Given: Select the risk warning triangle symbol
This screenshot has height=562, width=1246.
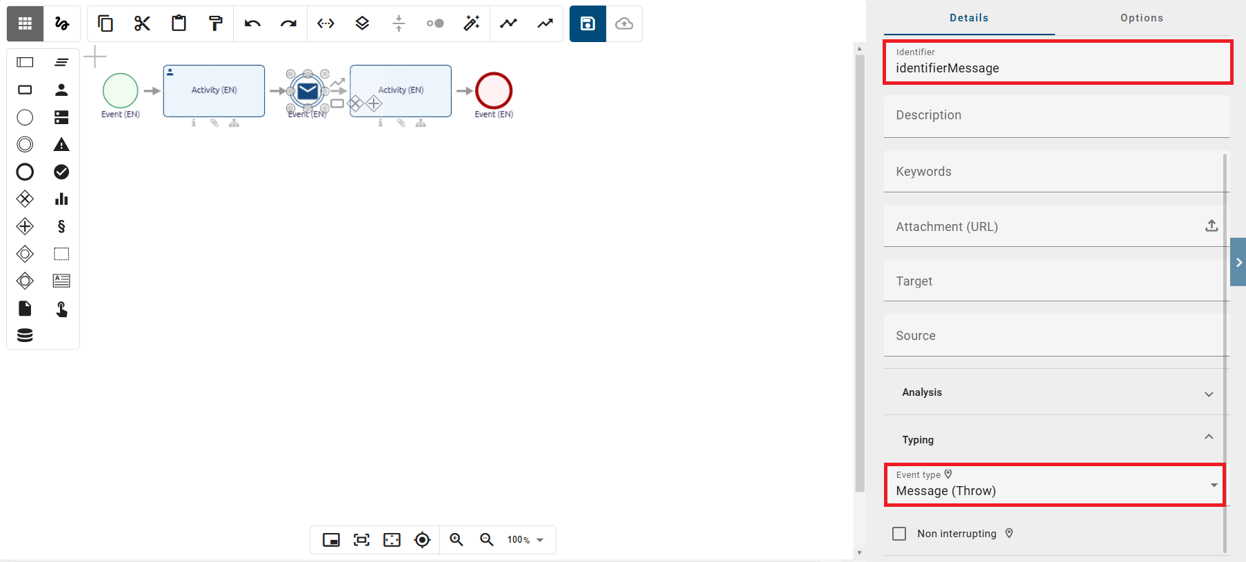Looking at the screenshot, I should click(61, 144).
